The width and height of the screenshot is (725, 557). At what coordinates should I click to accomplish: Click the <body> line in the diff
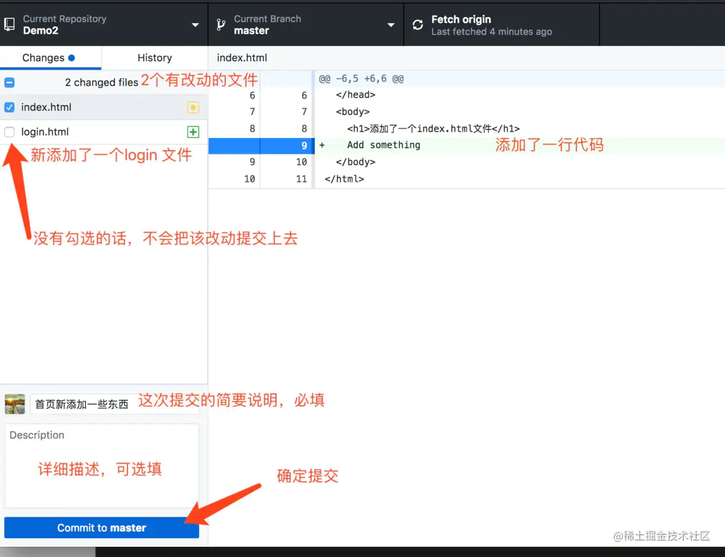pos(353,112)
